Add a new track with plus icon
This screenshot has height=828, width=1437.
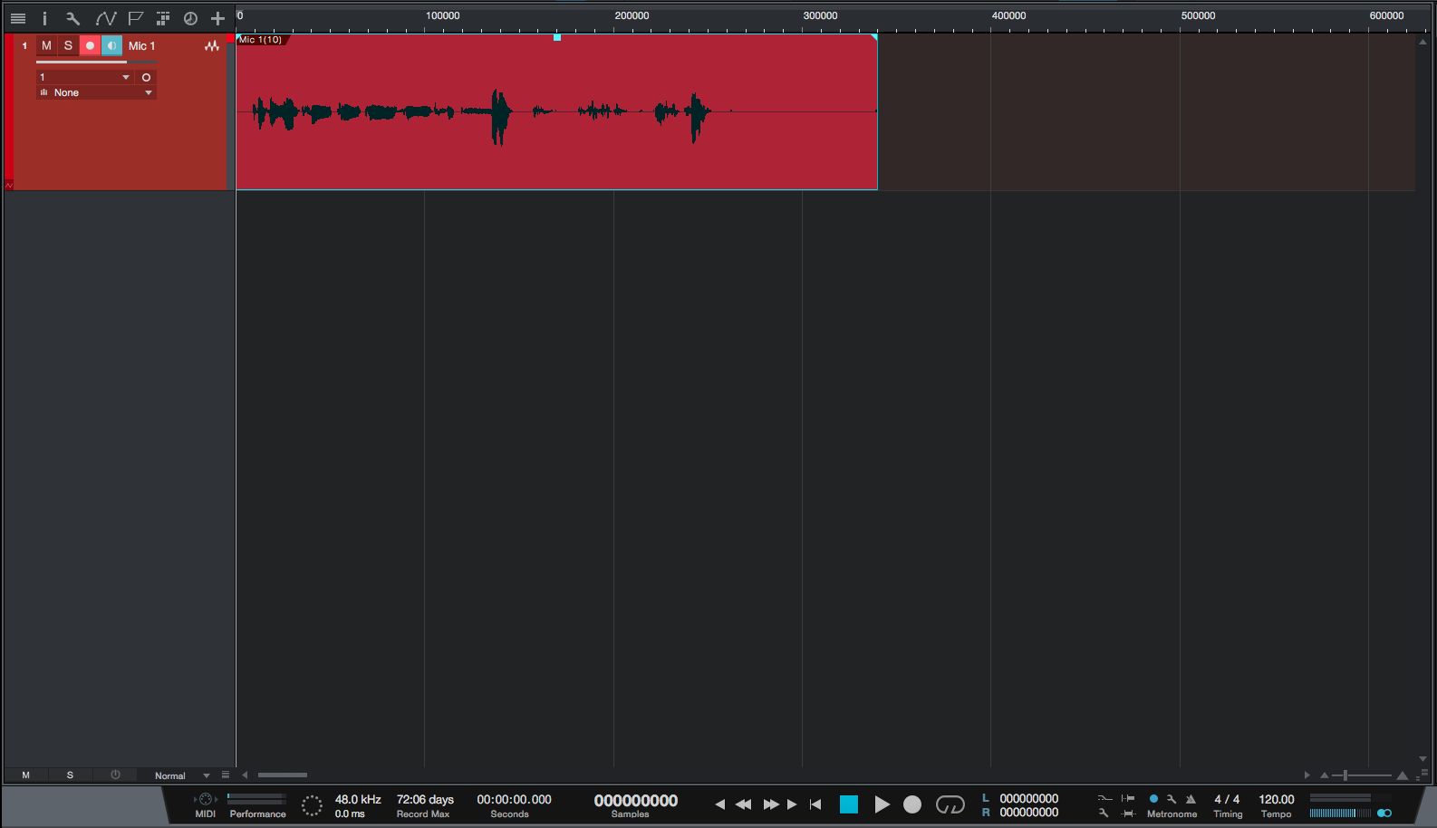(217, 18)
